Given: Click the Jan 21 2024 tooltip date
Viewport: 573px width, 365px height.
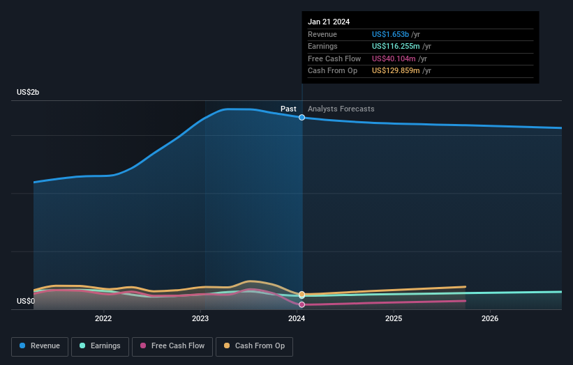Looking at the screenshot, I should [329, 22].
